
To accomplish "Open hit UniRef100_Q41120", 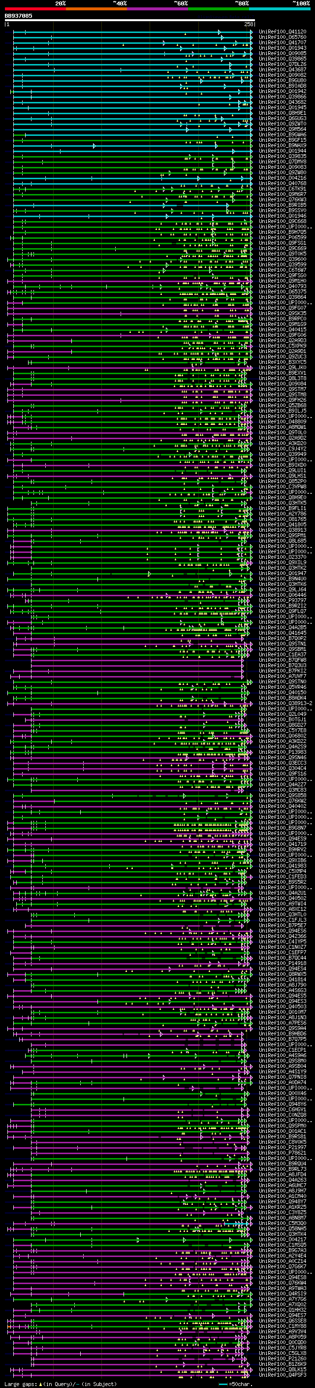I will coord(283,32).
